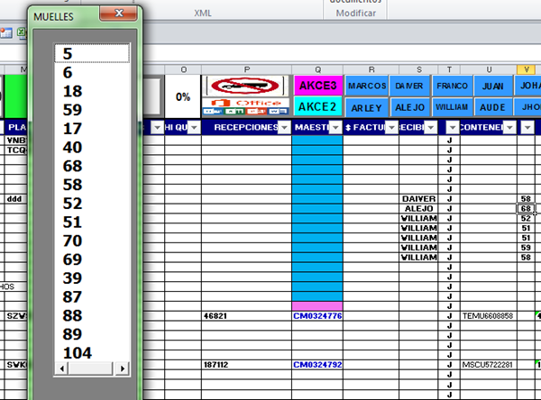Click the MUELLES list left scroll arrow
541x400 pixels.
coord(61,368)
